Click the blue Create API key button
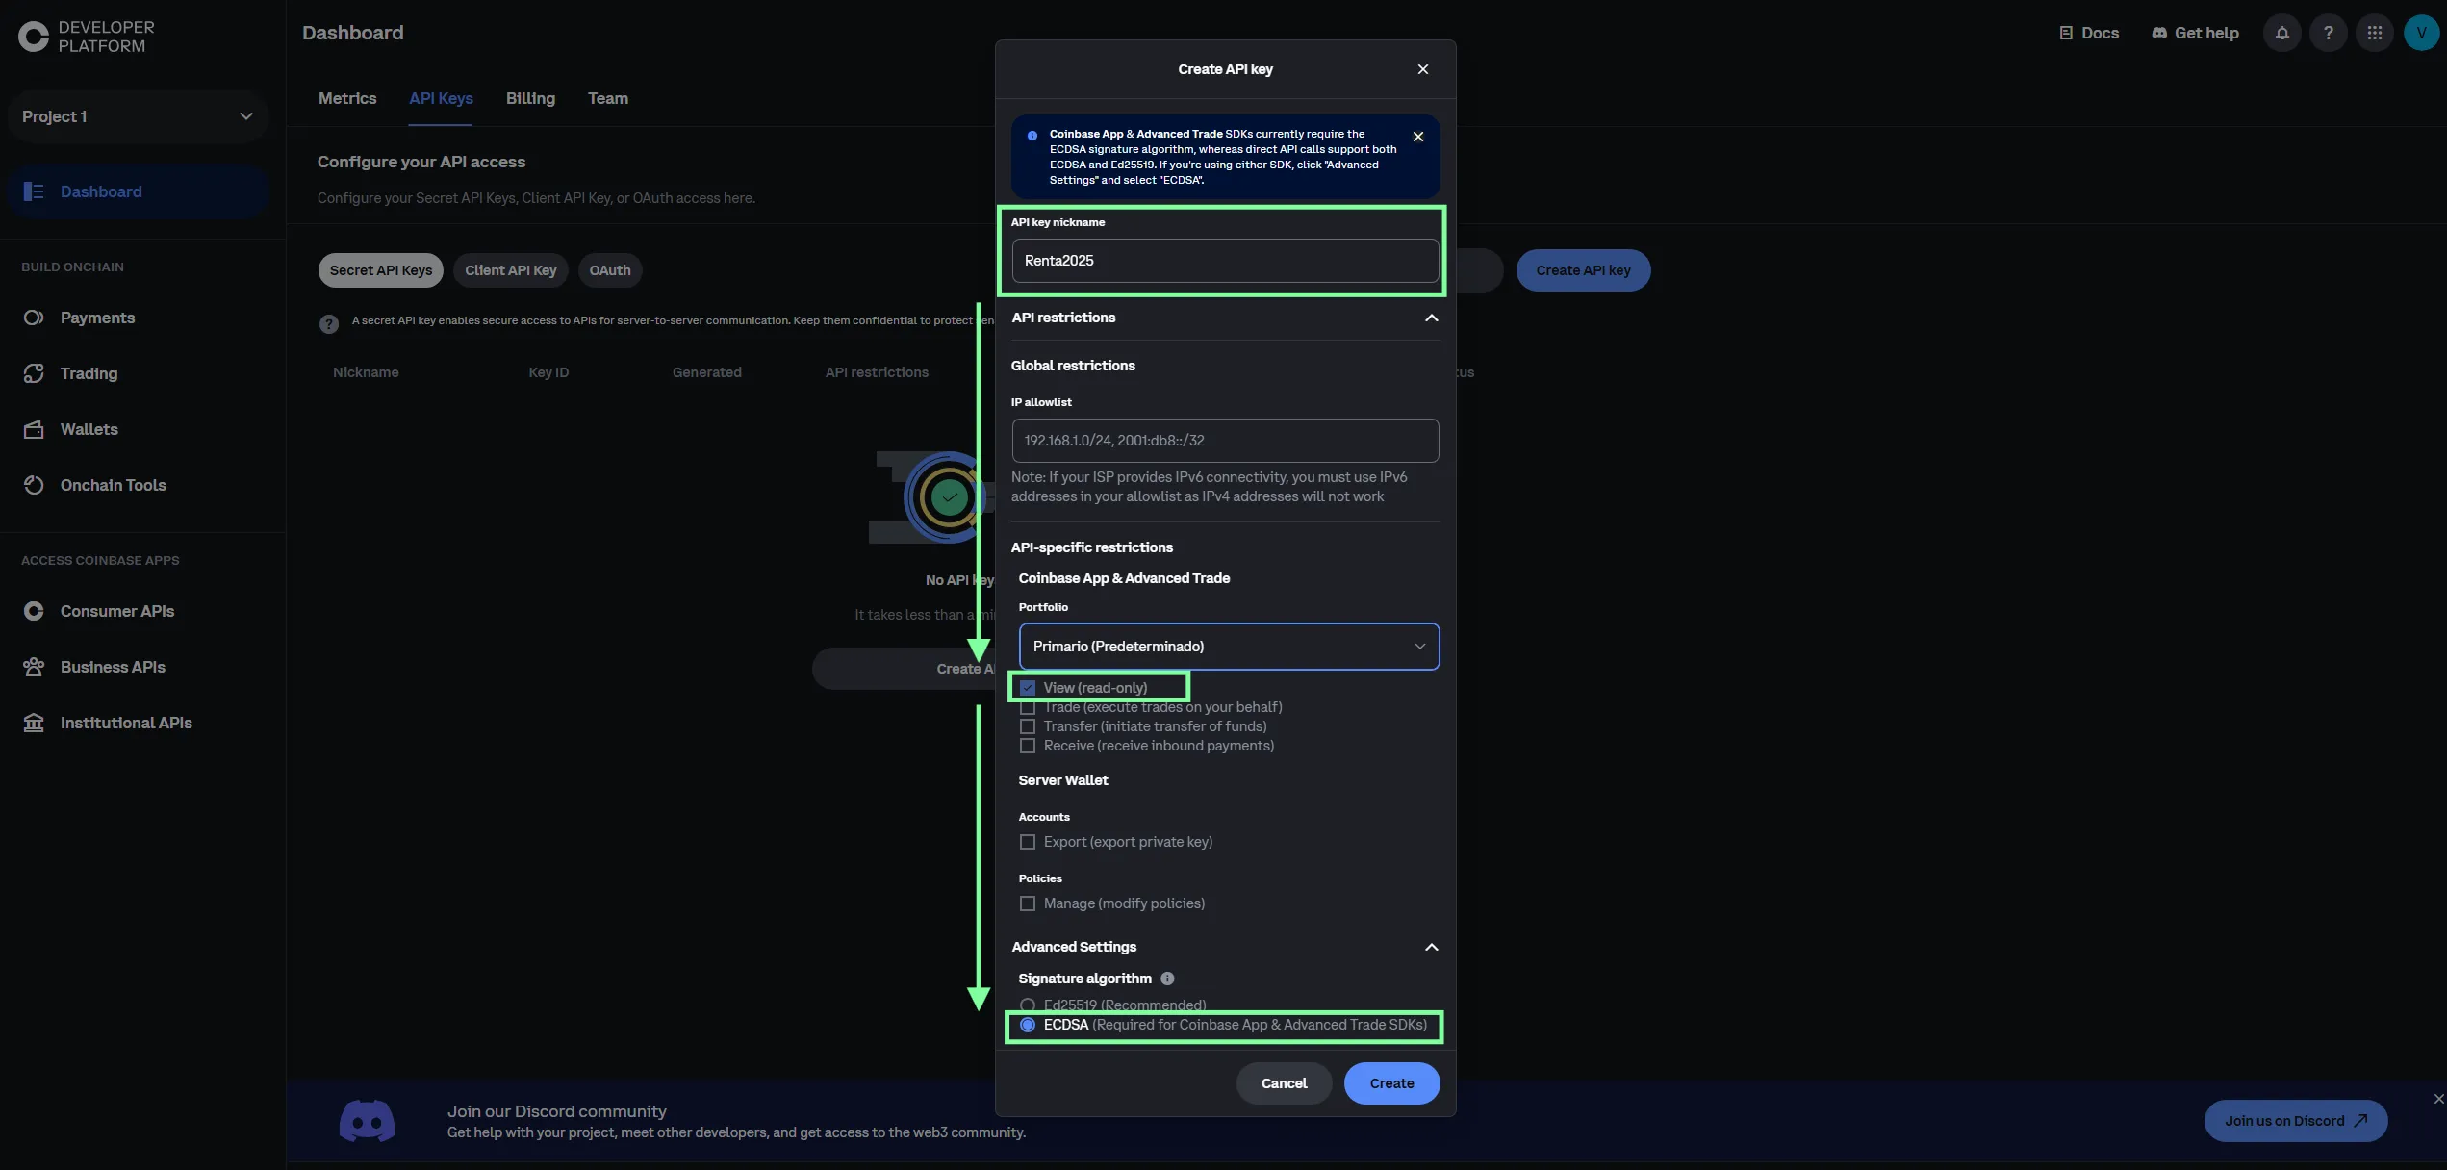Viewport: 2447px width, 1170px height. (x=1583, y=270)
